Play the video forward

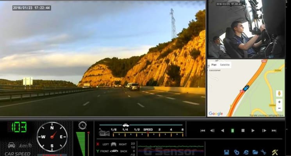(253, 131)
